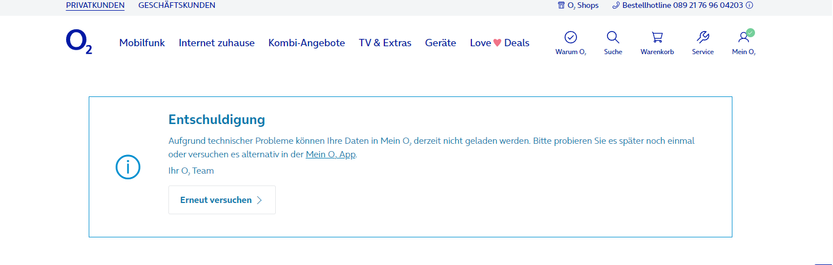This screenshot has width=833, height=265.
Task: Click the O2 Shops store icon
Action: point(561,5)
